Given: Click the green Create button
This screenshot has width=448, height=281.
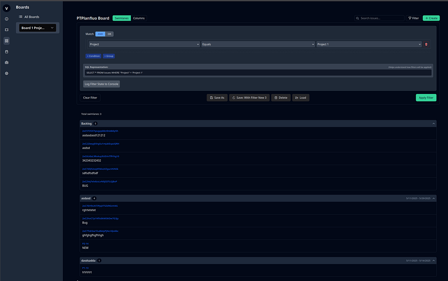Looking at the screenshot, I should click(431, 18).
